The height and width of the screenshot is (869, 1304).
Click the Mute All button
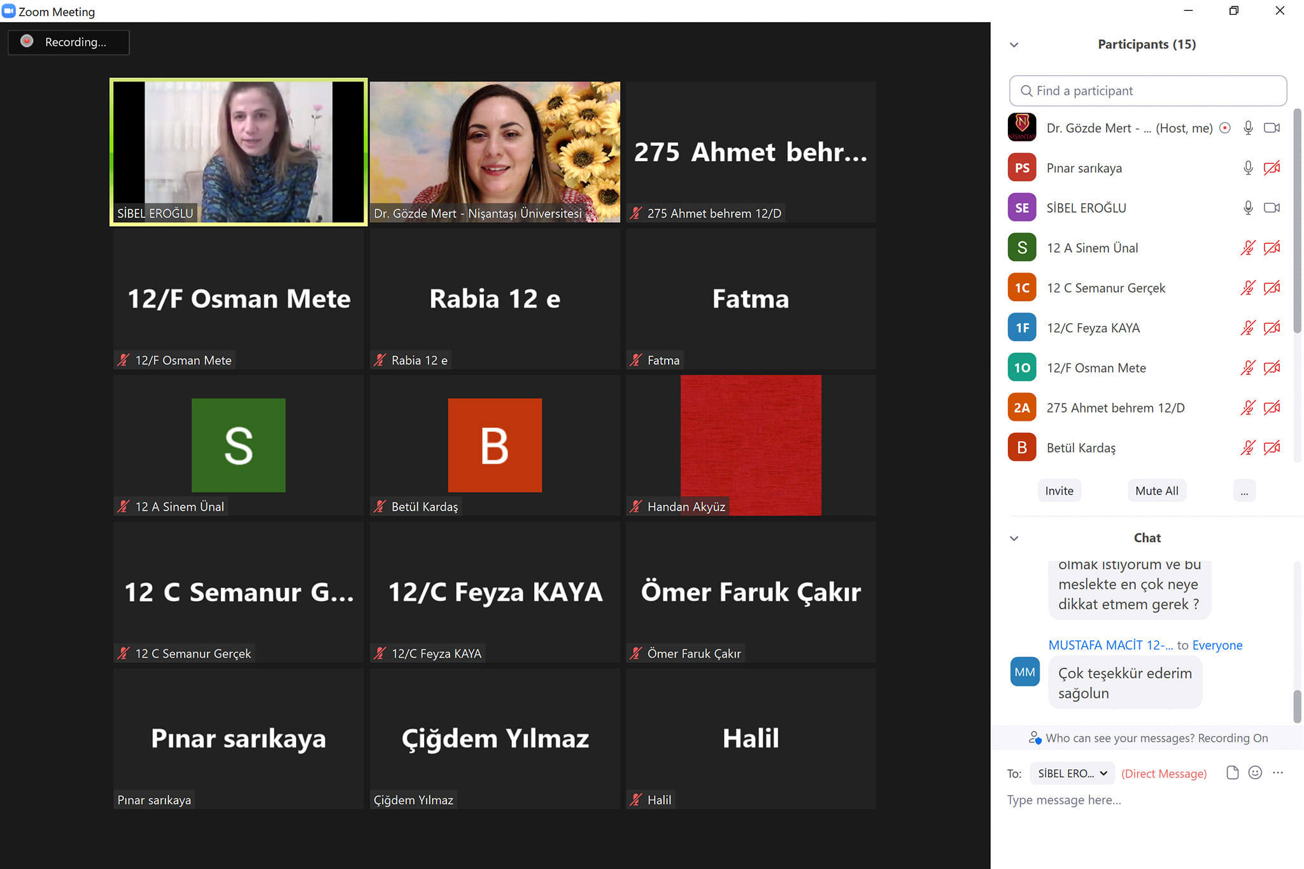pyautogui.click(x=1157, y=491)
